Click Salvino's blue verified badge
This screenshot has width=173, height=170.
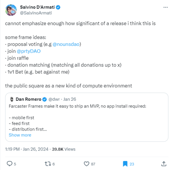click(x=58, y=7)
